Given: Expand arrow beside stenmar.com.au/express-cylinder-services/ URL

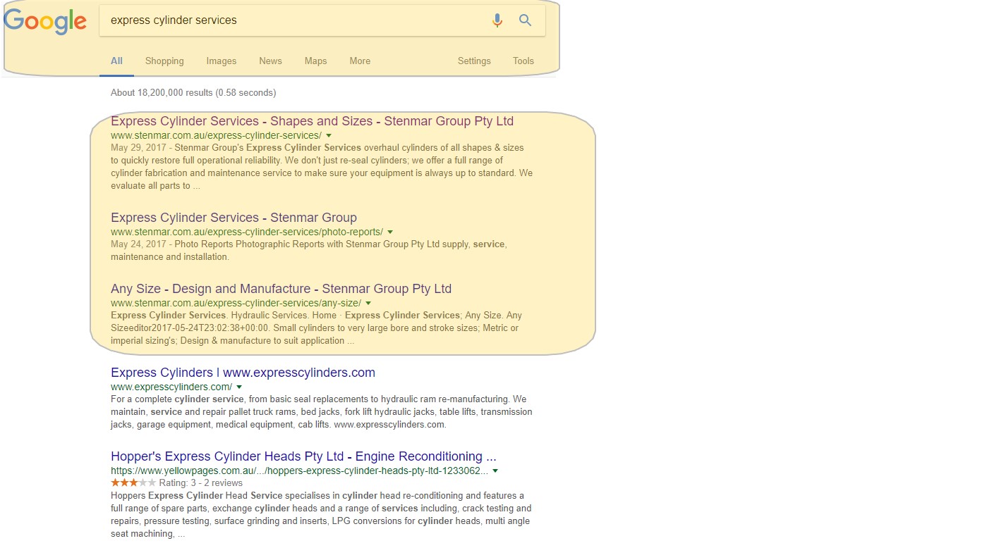Looking at the screenshot, I should (329, 135).
